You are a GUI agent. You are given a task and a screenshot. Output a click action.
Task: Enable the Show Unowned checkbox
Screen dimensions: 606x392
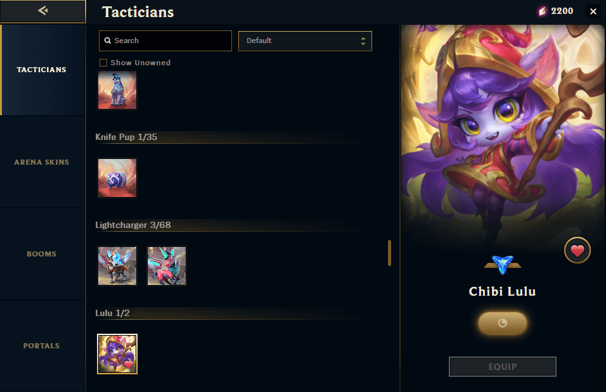pos(103,63)
